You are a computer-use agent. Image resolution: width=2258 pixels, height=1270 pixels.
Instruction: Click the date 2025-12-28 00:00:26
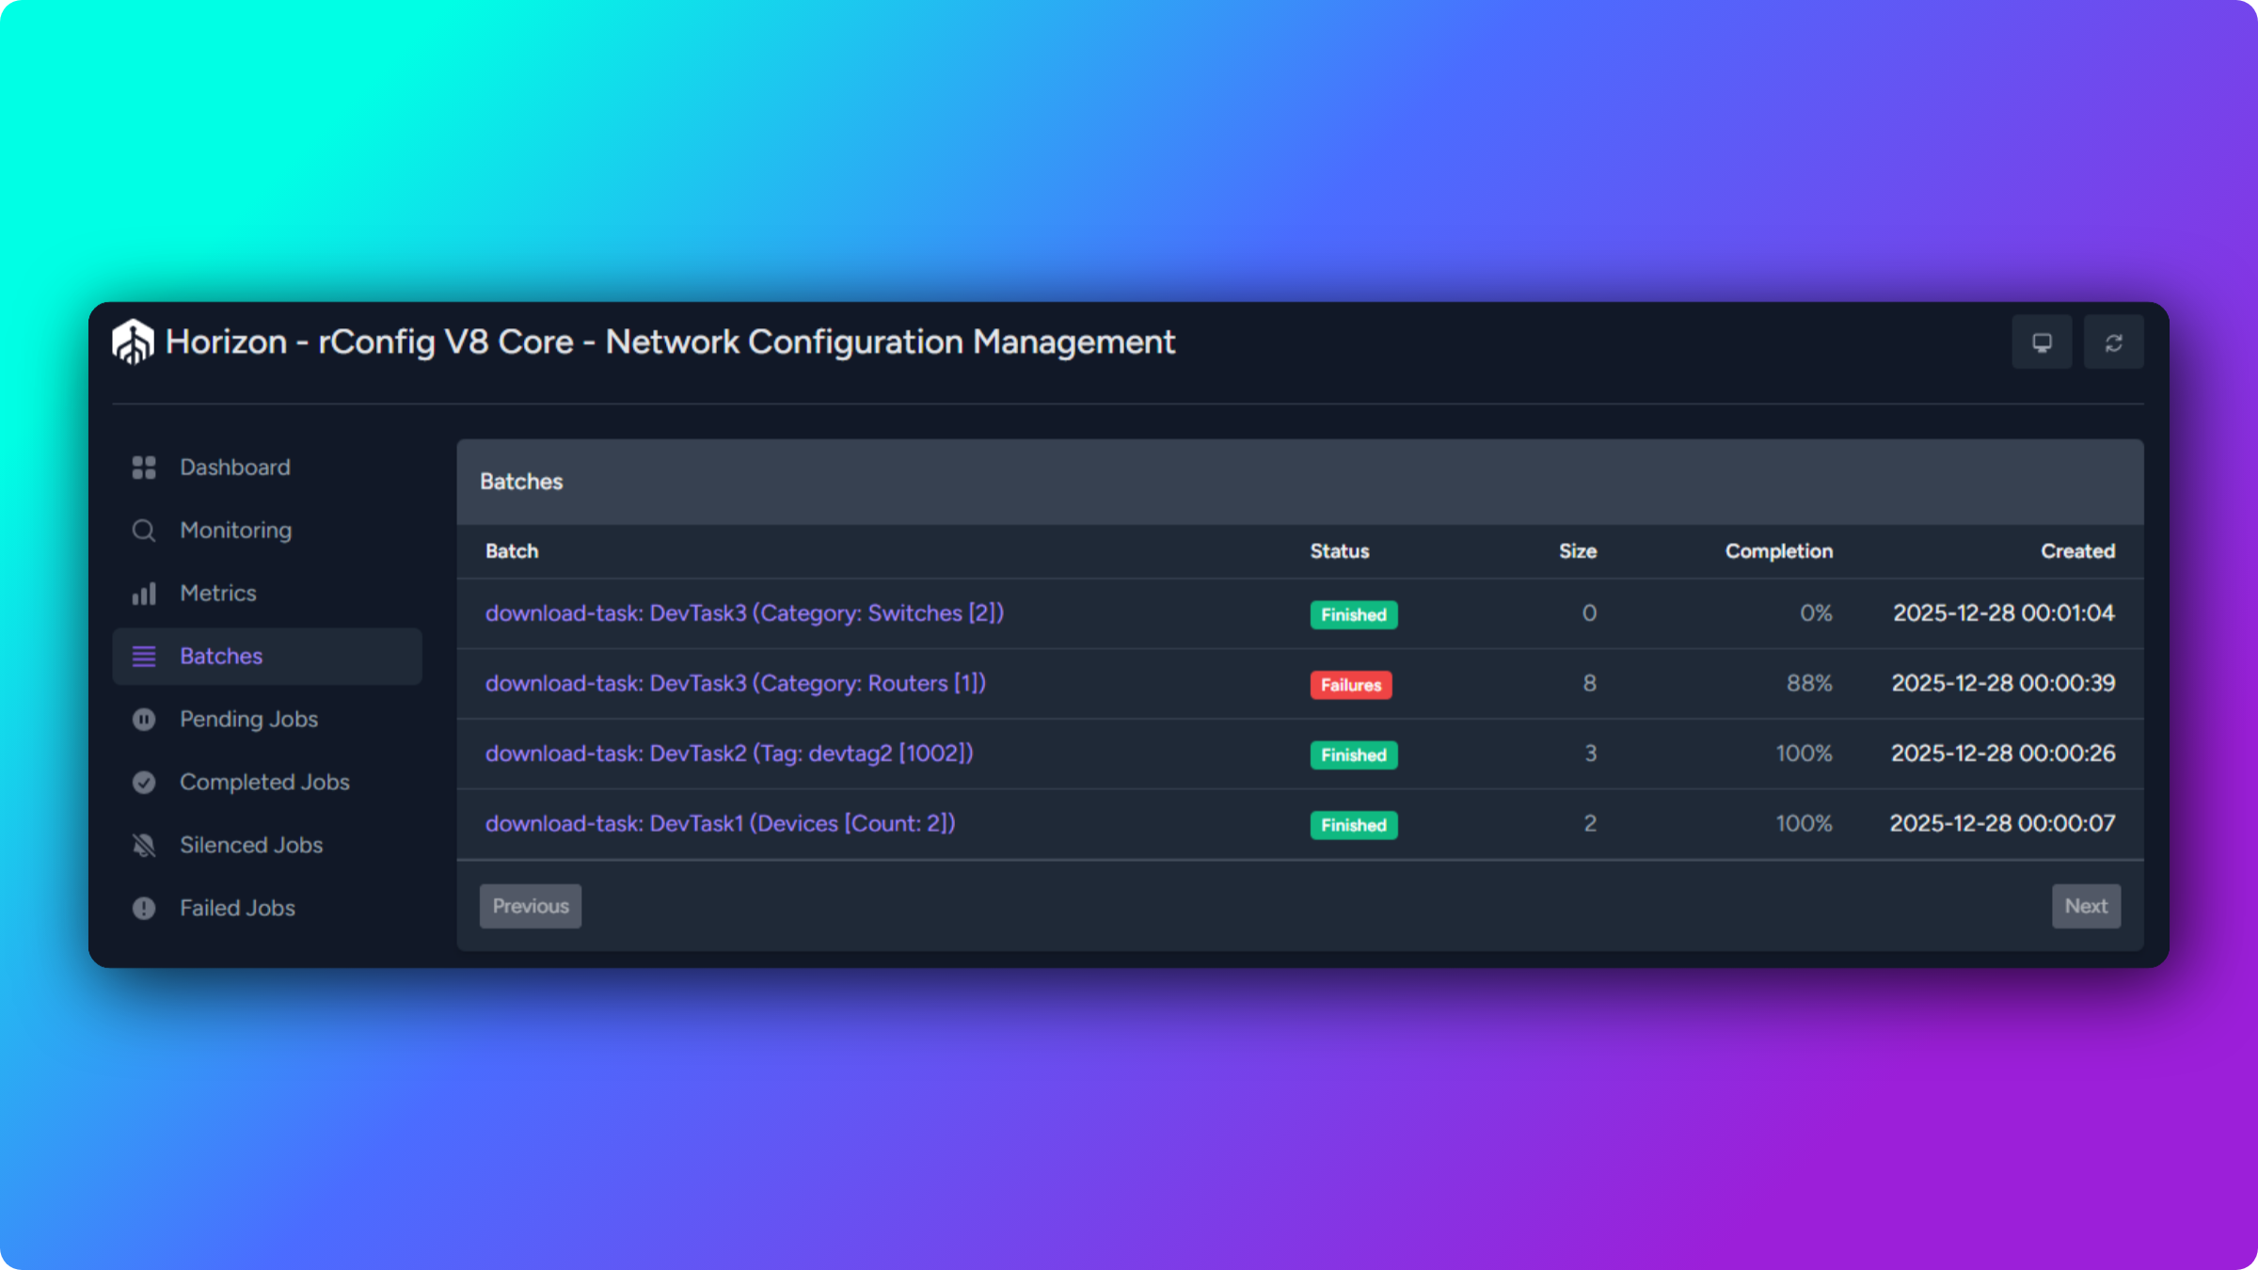coord(2003,754)
